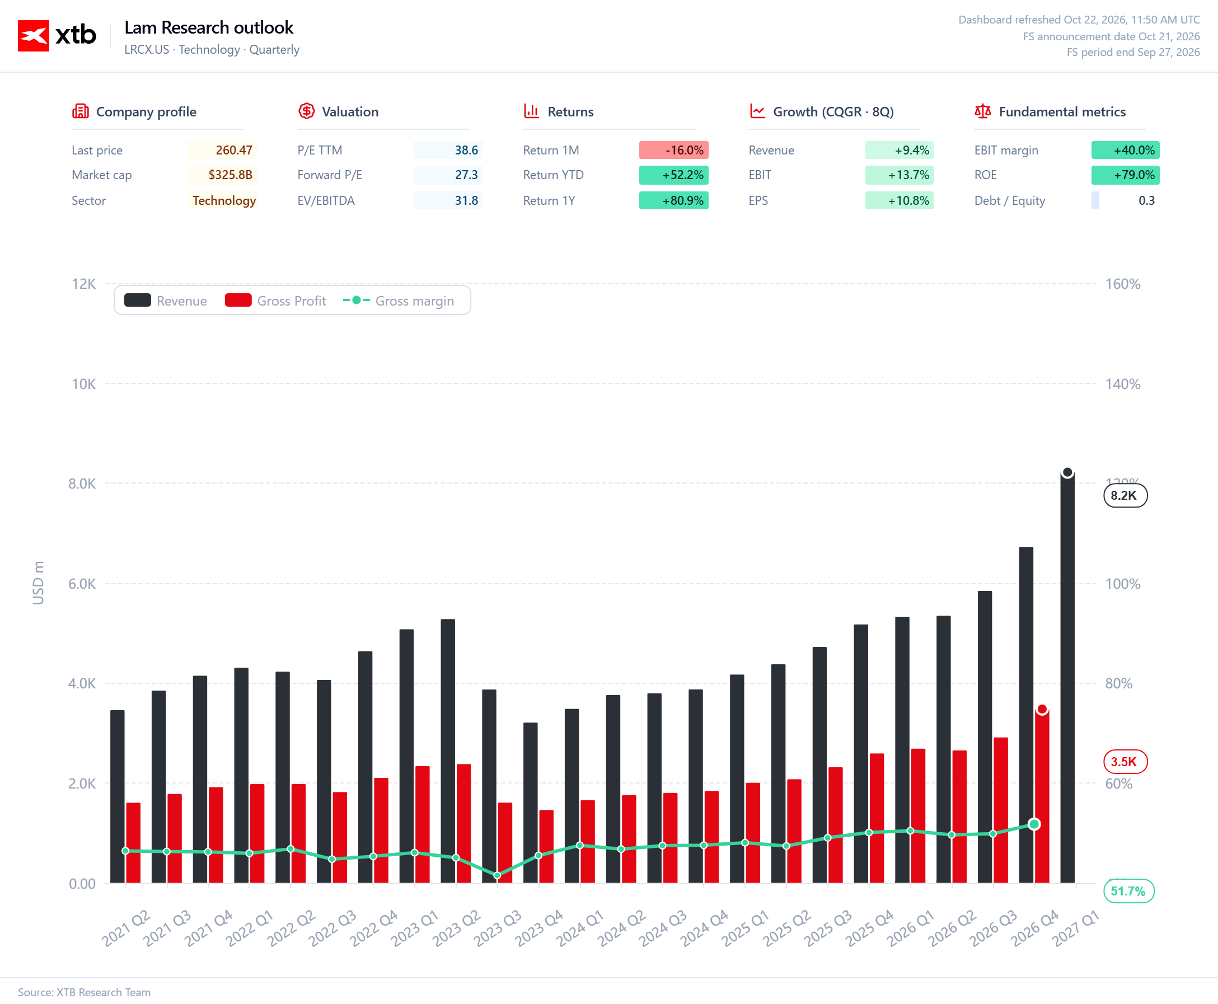The width and height of the screenshot is (1218, 1004).
Task: Click the EBIT growth value +13.7%
Action: 900,175
